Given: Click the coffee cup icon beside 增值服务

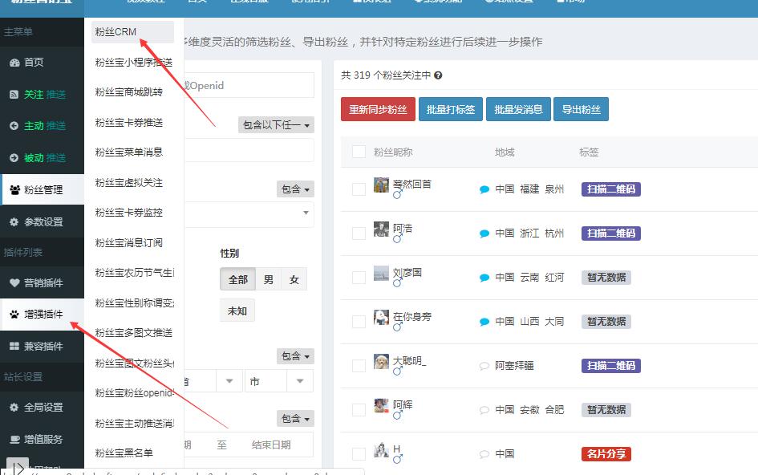Looking at the screenshot, I should coord(15,439).
